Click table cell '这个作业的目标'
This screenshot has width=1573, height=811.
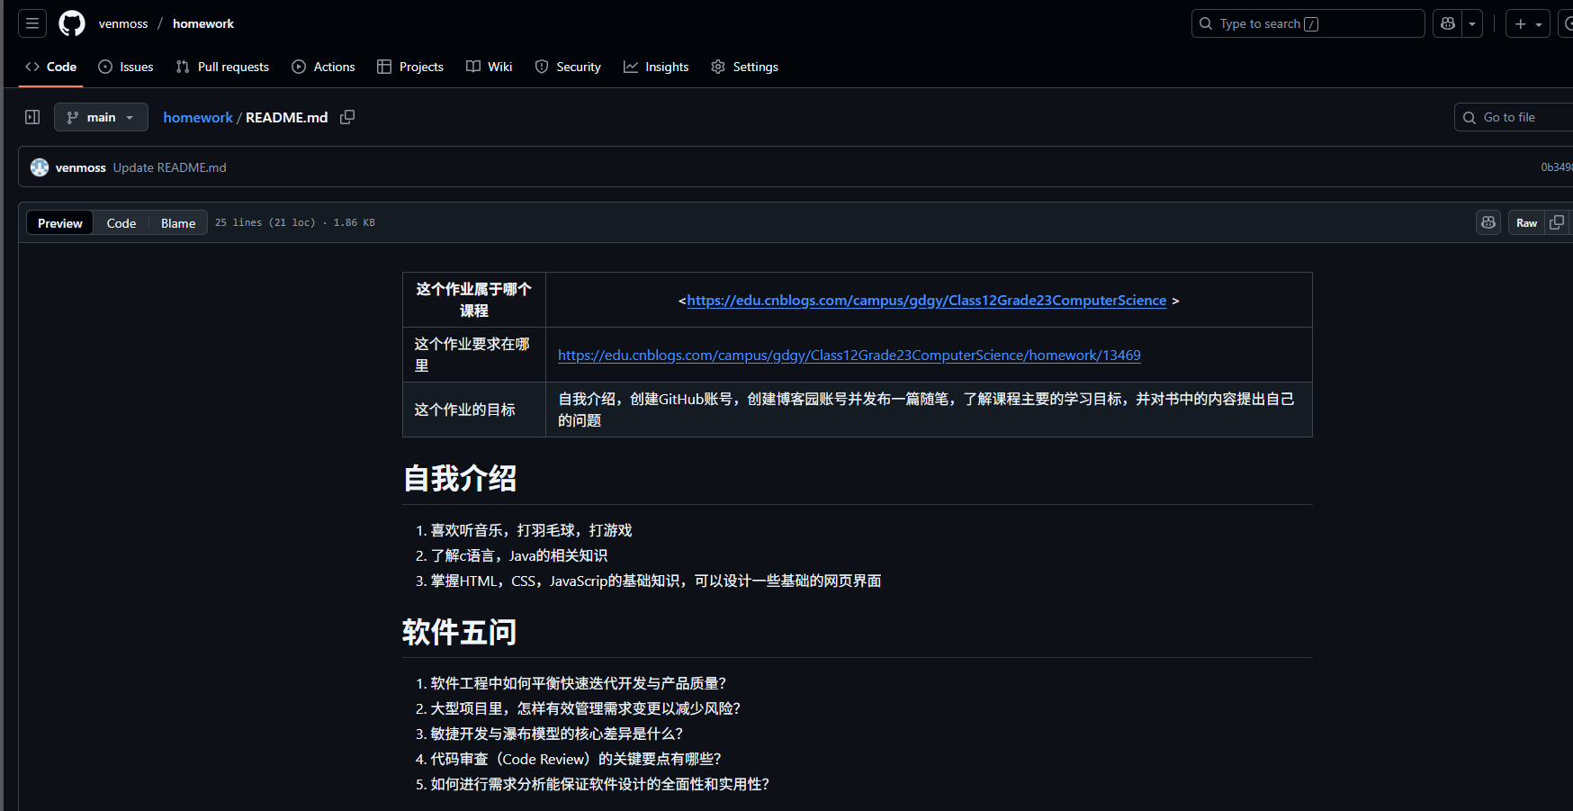coord(474,410)
